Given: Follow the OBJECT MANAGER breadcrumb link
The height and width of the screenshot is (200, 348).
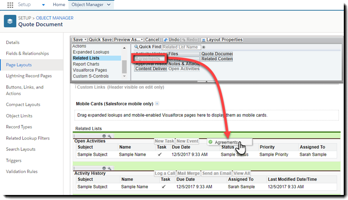Looking at the screenshot, I should [x=55, y=18].
